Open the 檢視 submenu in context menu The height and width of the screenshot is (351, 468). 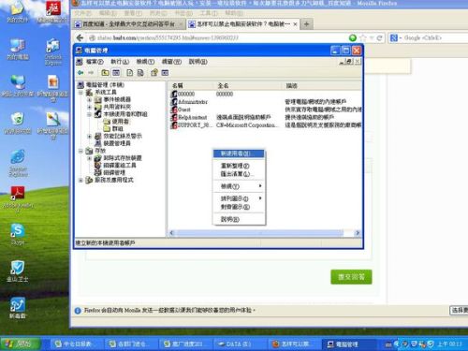pos(239,186)
